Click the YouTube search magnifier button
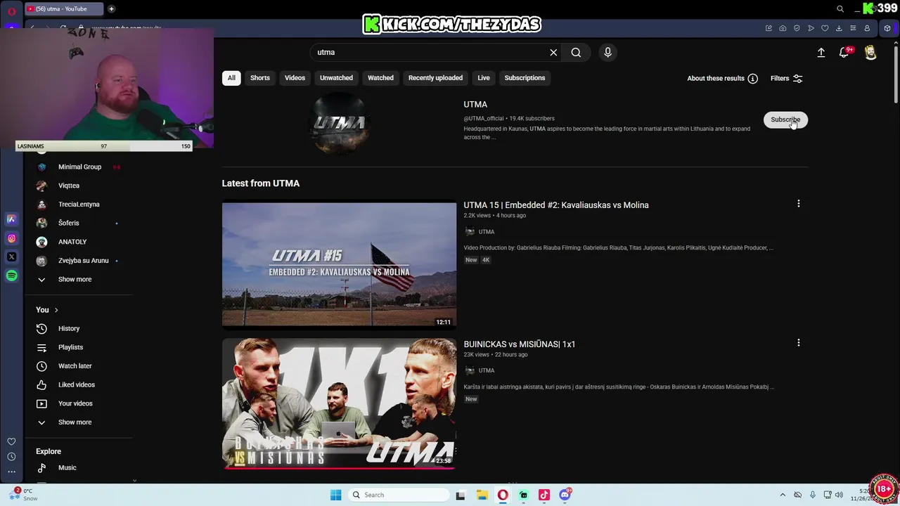This screenshot has height=506, width=900. click(x=576, y=52)
